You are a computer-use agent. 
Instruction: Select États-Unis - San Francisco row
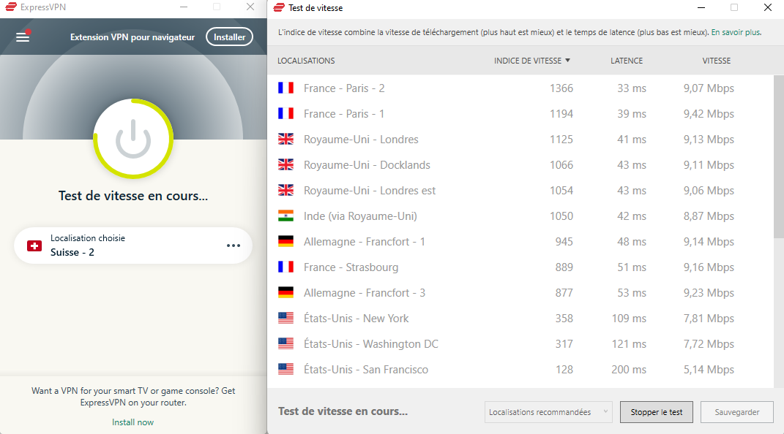coord(520,369)
